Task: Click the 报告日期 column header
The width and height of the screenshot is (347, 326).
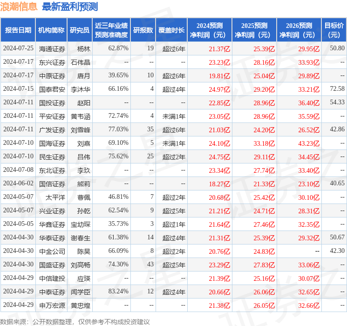Action: [18, 30]
